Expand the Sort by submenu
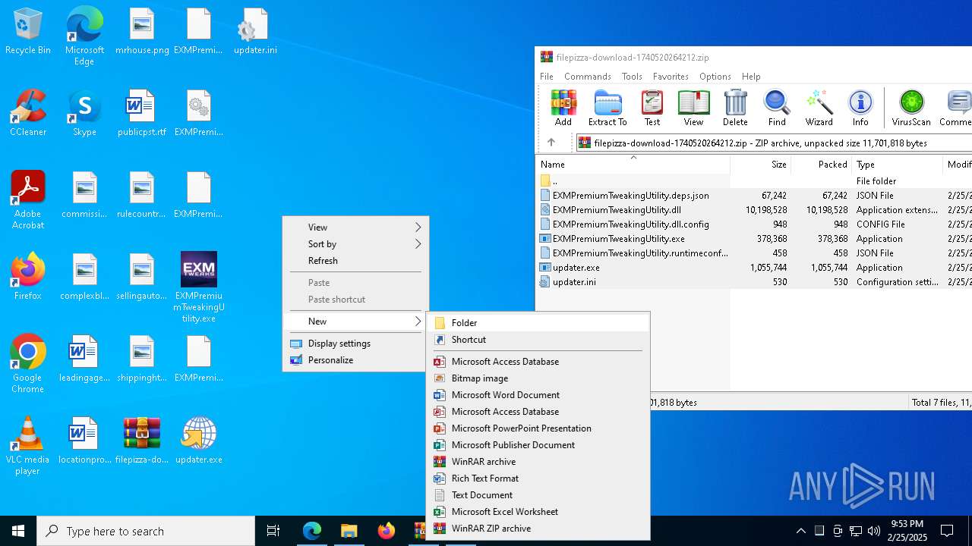The width and height of the screenshot is (972, 546). pos(355,244)
